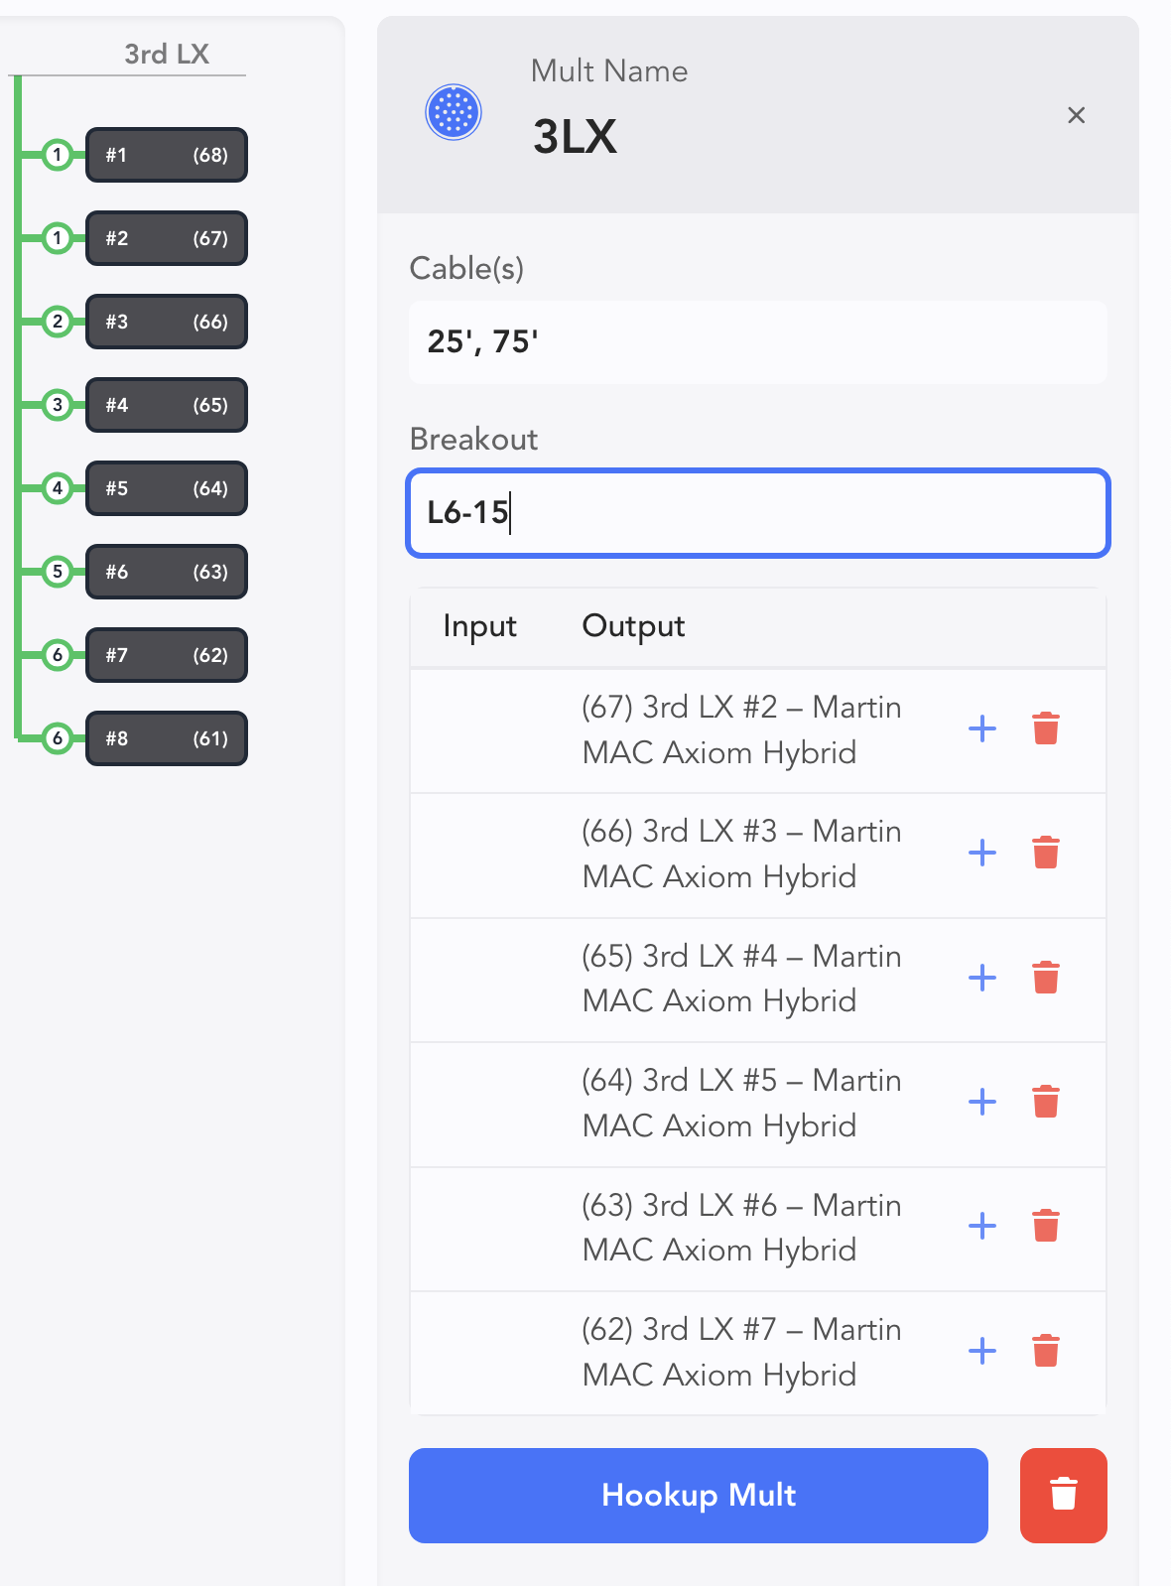Delete the 3rd LX #4 output row
This screenshot has height=1586, width=1171.
1046,978
